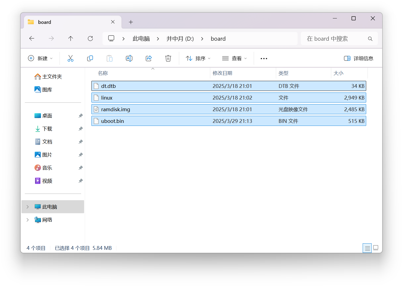Switch to large thumbnails view
This screenshot has width=402, height=287.
coord(376,248)
